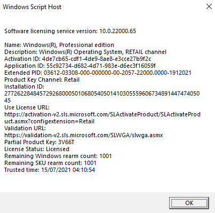Click the Description RETAIL channel line
Screen dimensions: 215x213
pyautogui.click(x=85, y=52)
